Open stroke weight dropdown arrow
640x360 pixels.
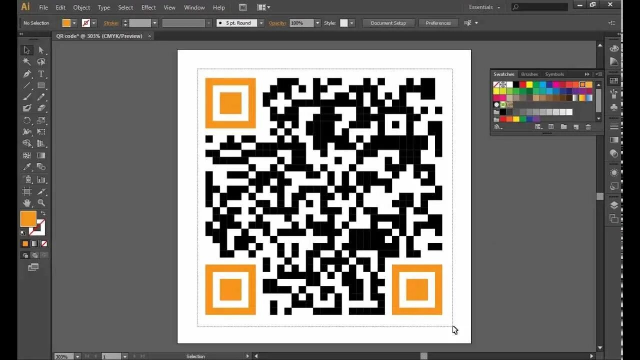tap(154, 23)
